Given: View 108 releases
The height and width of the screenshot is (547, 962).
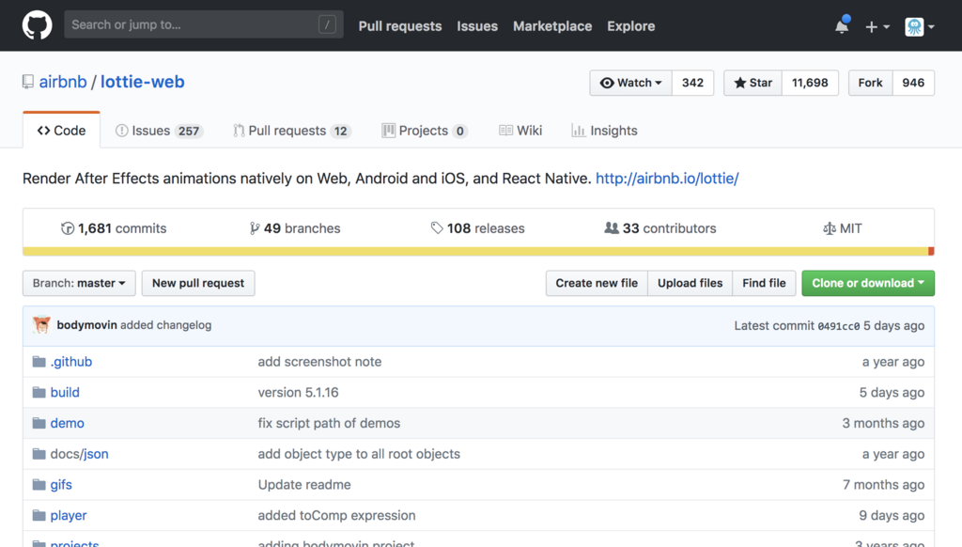Looking at the screenshot, I should 477,228.
